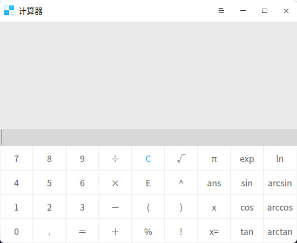The width and height of the screenshot is (297, 243).
Task: Select the addition + operator
Action: 115,231
